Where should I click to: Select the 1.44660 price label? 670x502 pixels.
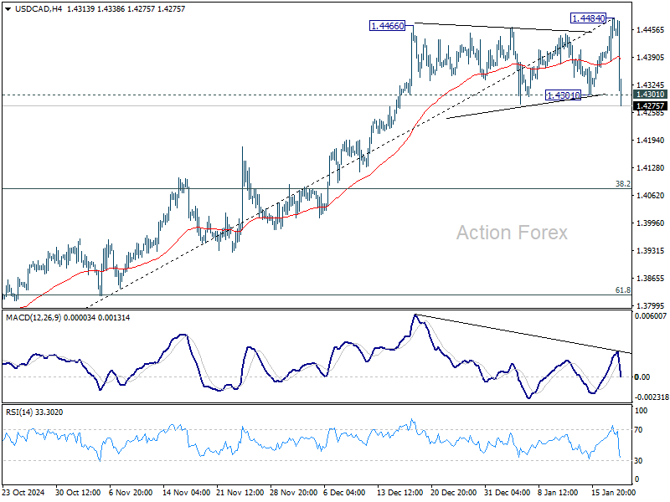click(387, 26)
